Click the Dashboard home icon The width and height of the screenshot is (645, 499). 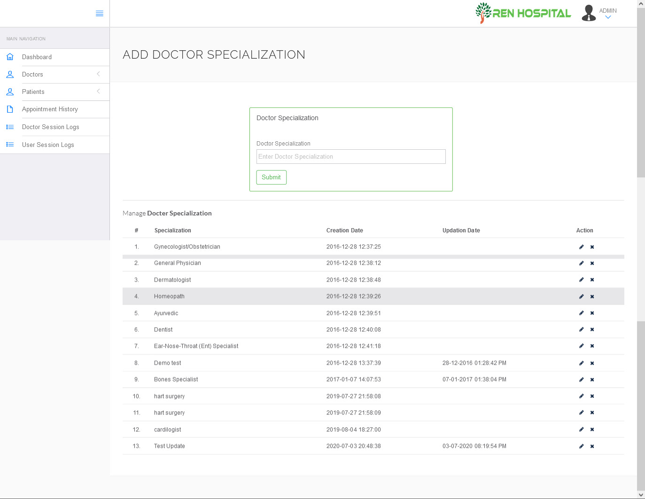pos(10,56)
